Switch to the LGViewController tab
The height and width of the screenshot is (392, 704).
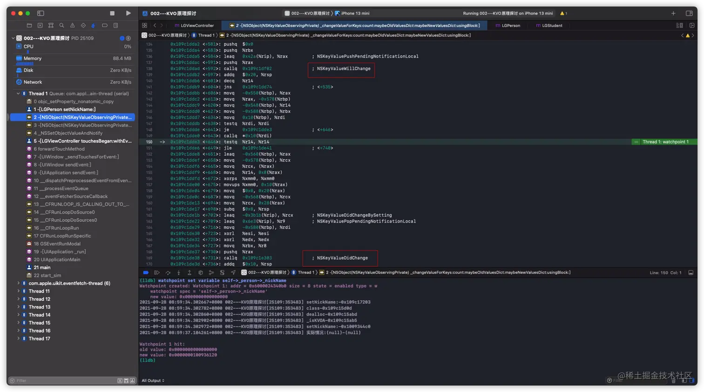point(194,26)
